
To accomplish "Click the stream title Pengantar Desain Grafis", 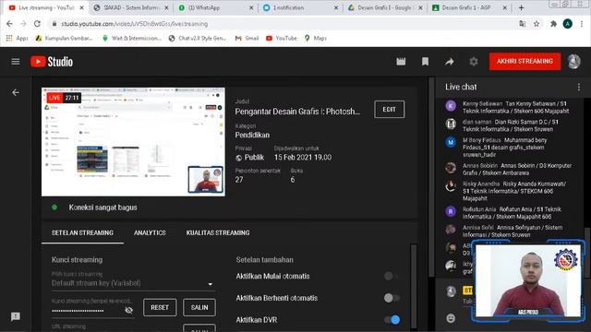I will click(297, 112).
